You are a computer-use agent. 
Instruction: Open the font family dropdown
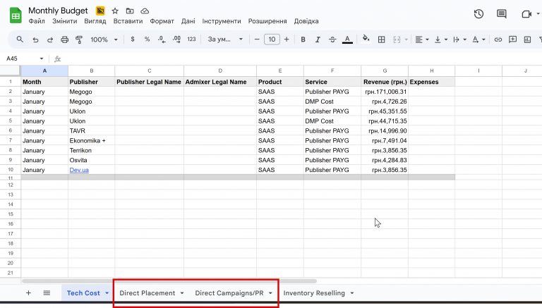(224, 39)
